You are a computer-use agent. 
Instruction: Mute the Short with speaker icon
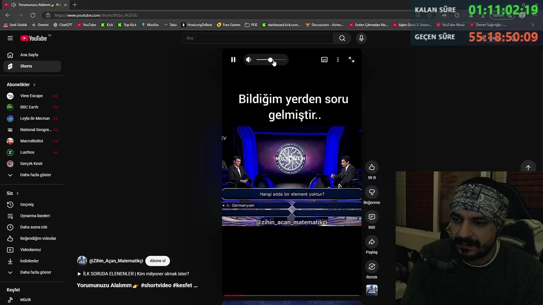tap(249, 60)
